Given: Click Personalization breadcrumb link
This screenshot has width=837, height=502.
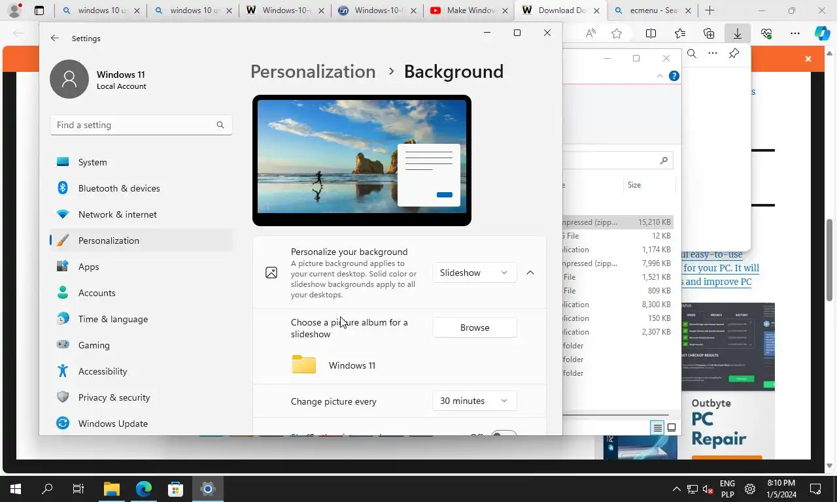Looking at the screenshot, I should point(313,71).
